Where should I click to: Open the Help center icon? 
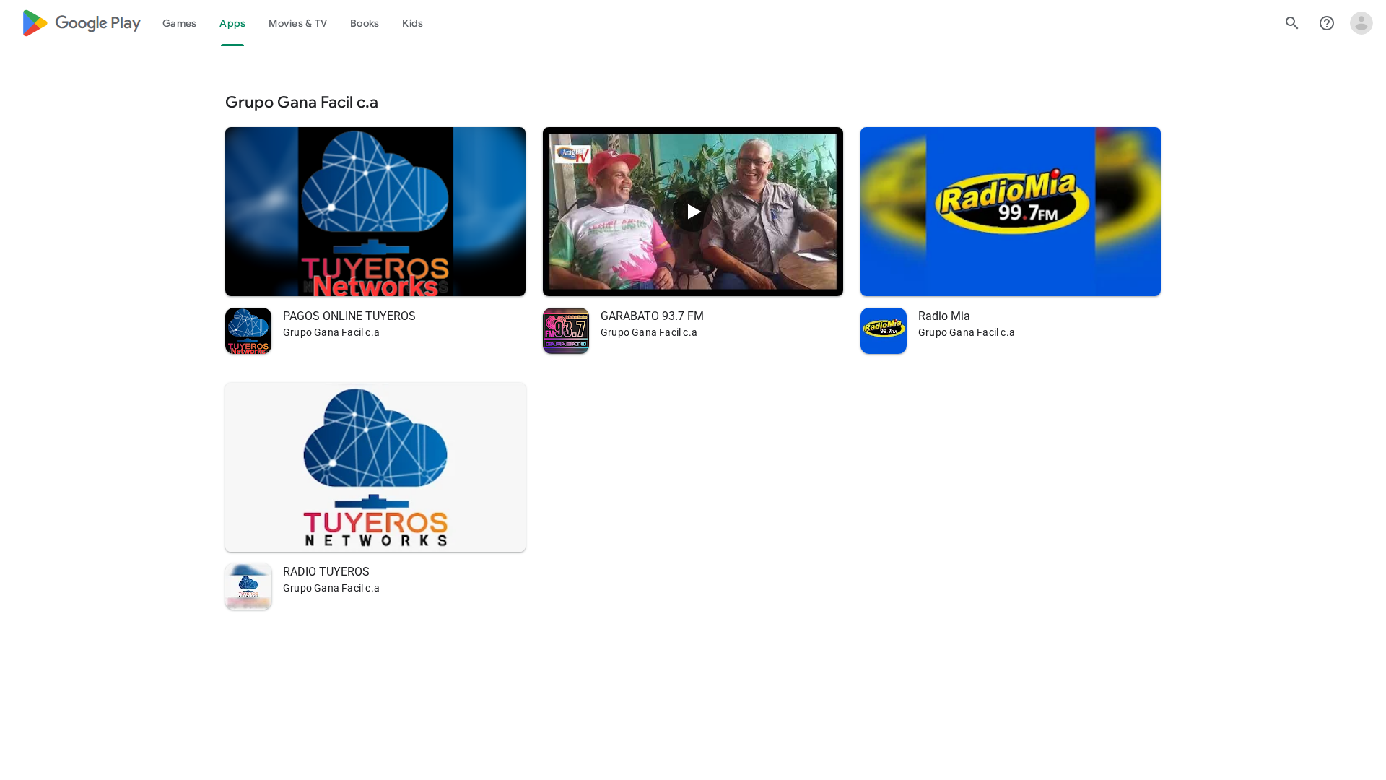click(1327, 23)
